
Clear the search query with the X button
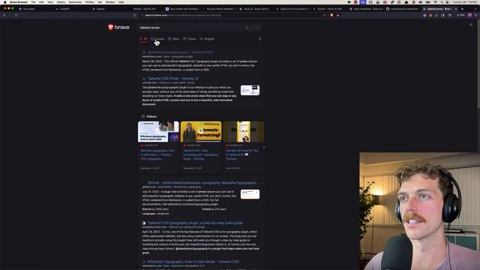click(247, 28)
